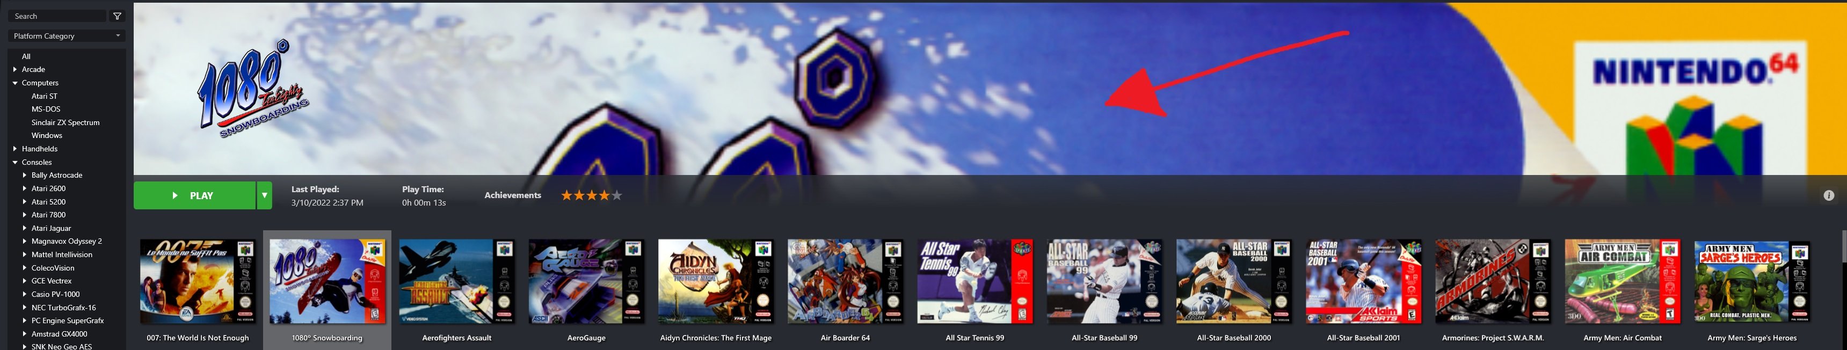Select the Arcade category

click(34, 70)
